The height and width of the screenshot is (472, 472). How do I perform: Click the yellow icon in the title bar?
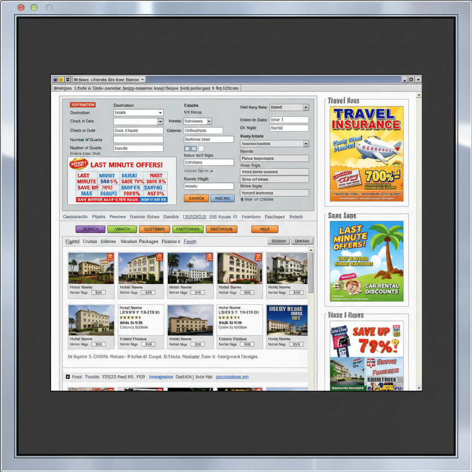click(61, 79)
